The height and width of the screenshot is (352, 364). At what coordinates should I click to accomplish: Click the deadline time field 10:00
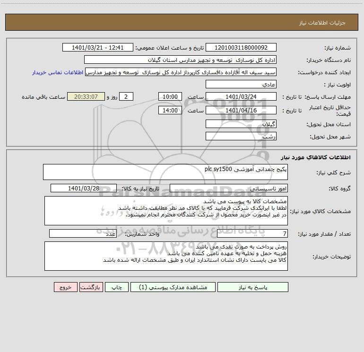coord(170,96)
